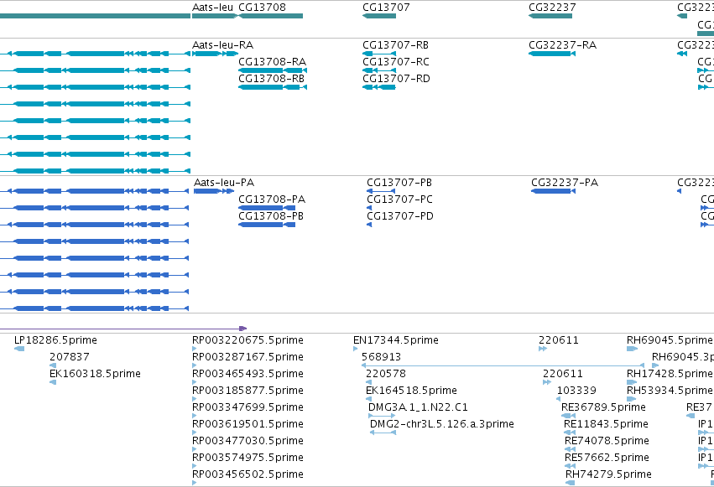Click the RP003347699.5prime EST label
This screenshot has height=487, width=714.
248,407
